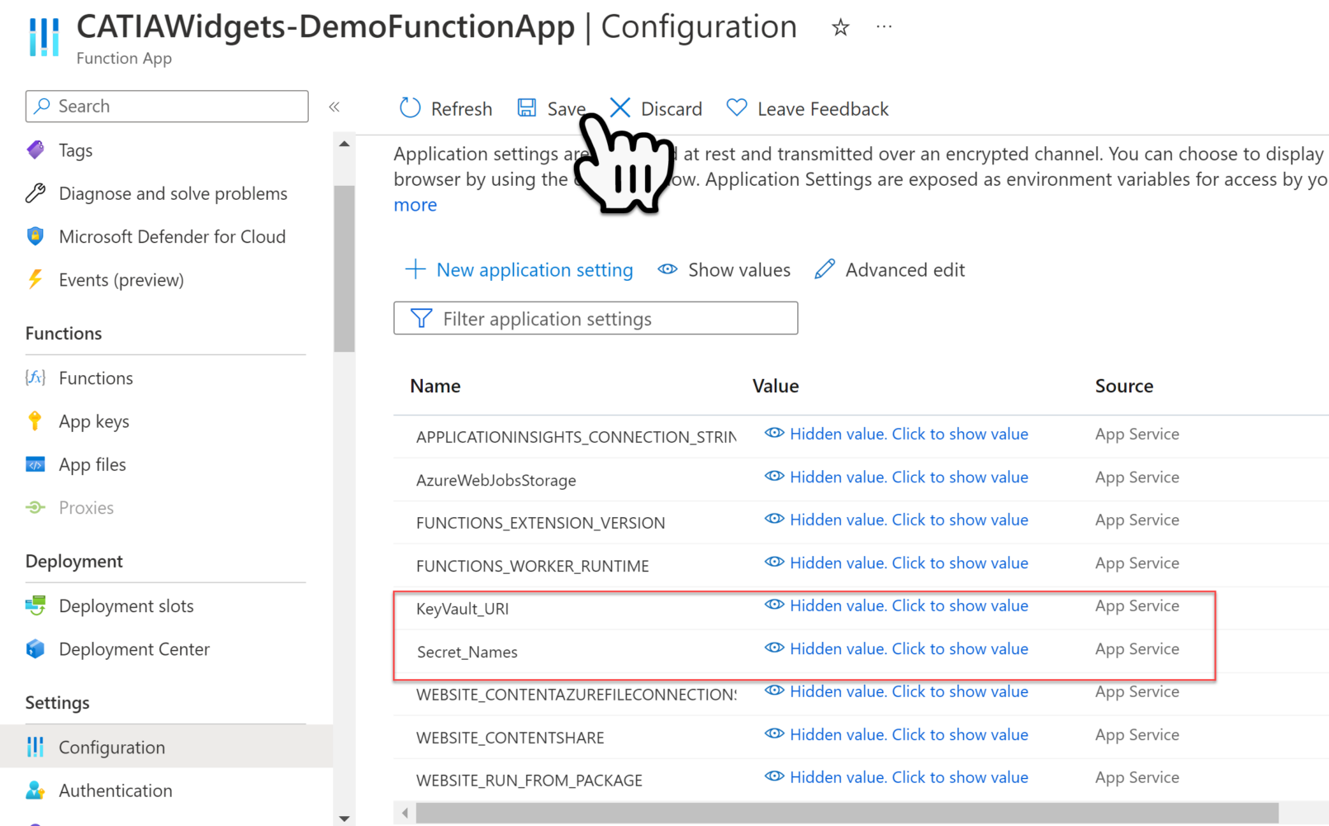This screenshot has width=1329, height=826.
Task: Select Authentication in the sidebar
Action: click(116, 790)
